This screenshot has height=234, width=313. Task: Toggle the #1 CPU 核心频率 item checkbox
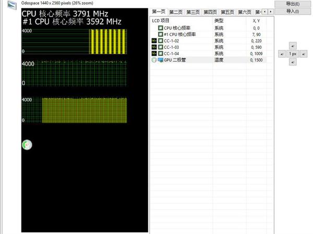point(161,34)
